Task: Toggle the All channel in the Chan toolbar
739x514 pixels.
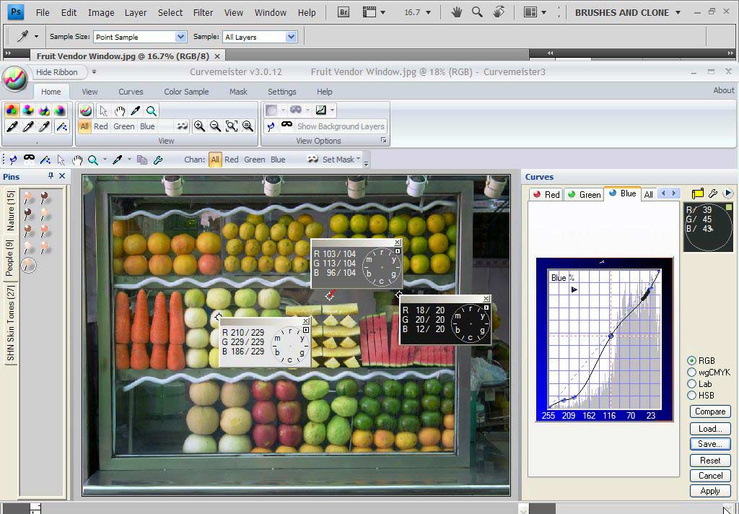Action: coord(215,160)
